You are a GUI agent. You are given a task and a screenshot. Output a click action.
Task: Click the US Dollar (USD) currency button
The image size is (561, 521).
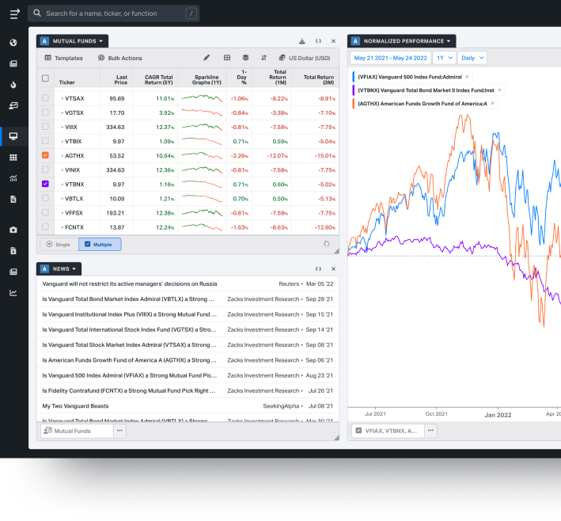pyautogui.click(x=304, y=58)
